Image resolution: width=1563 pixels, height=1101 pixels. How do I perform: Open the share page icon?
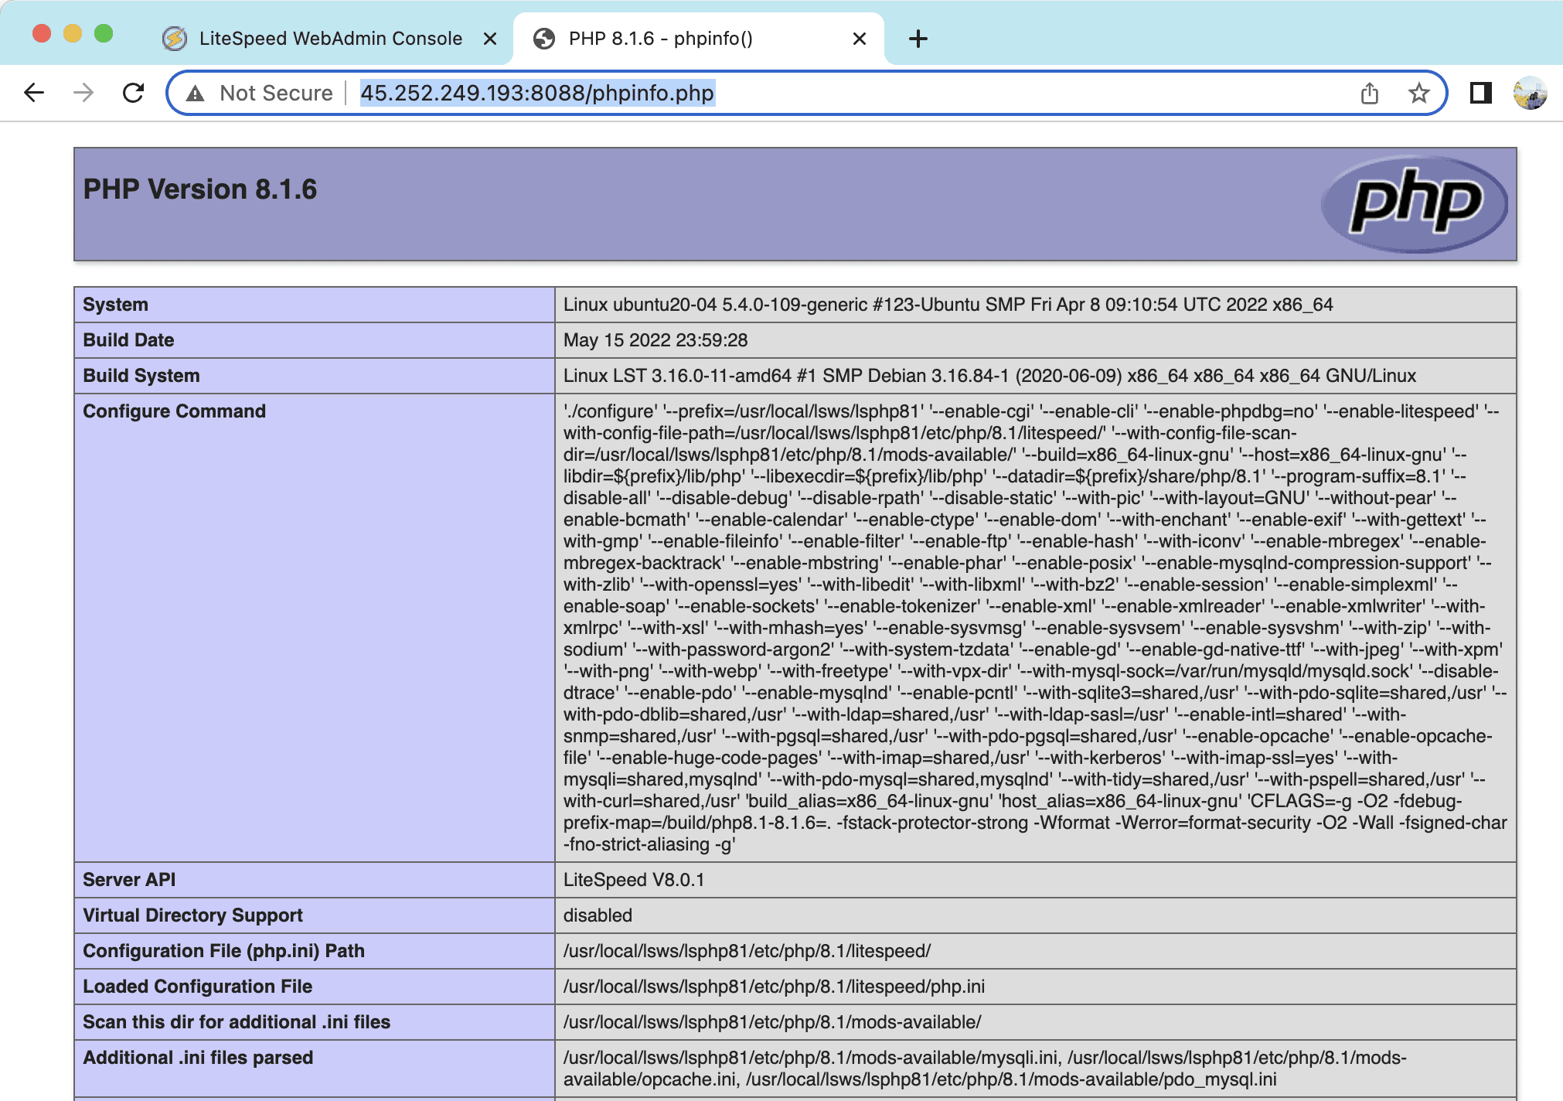tap(1369, 94)
